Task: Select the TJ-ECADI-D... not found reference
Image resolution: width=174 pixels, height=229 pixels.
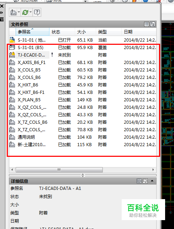Action: tap(83, 55)
